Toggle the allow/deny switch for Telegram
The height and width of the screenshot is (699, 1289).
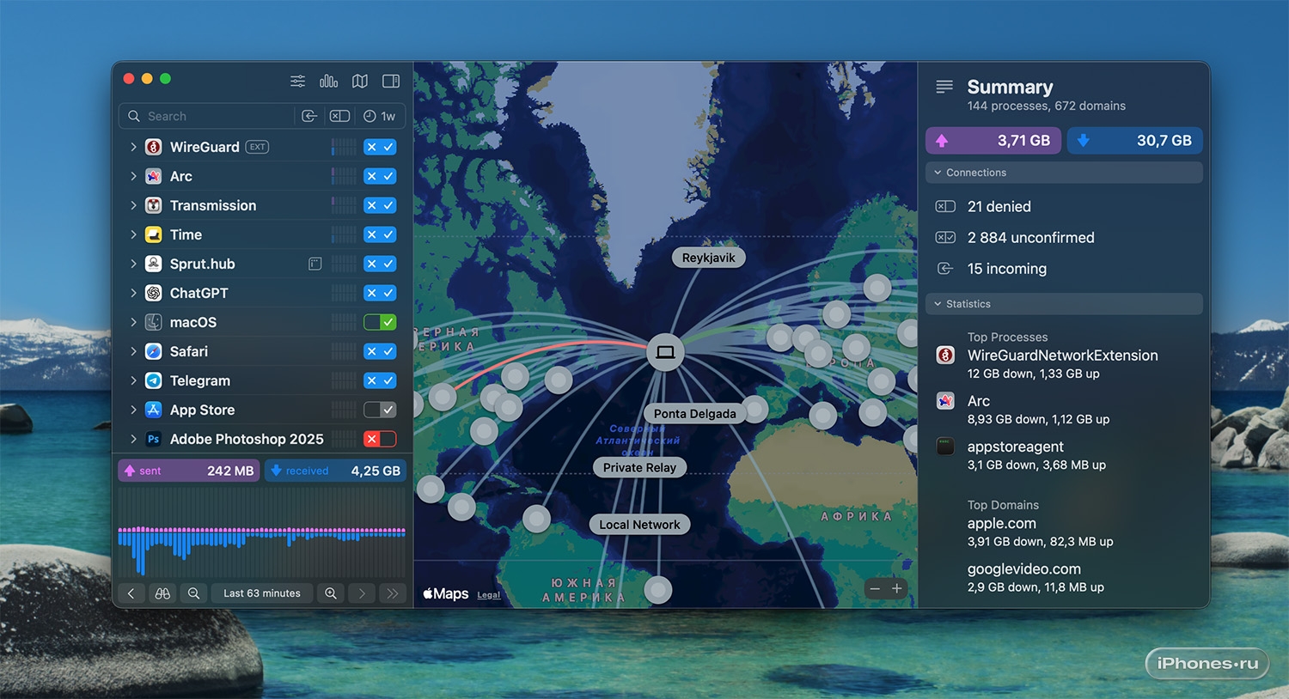tap(380, 380)
